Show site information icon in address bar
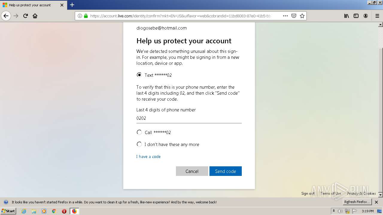This screenshot has width=383, height=215. click(80, 16)
